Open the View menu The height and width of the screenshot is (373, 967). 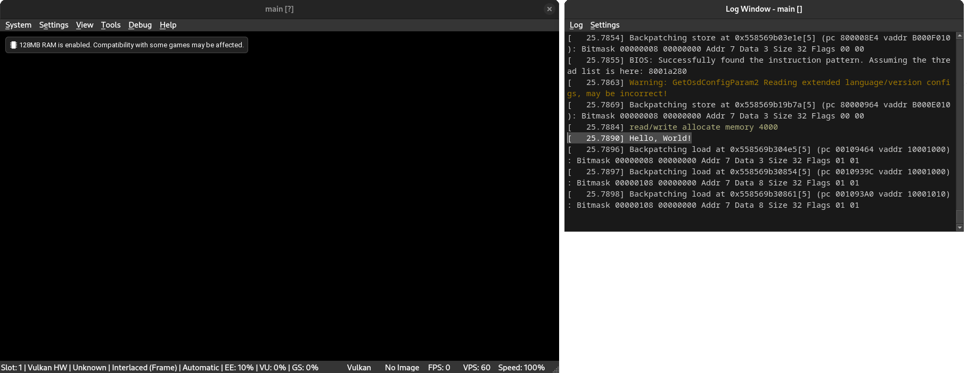point(84,25)
